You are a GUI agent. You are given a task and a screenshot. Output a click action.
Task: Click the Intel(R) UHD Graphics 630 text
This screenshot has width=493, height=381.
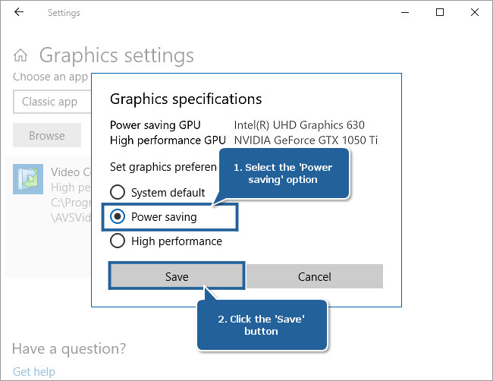[x=299, y=125]
